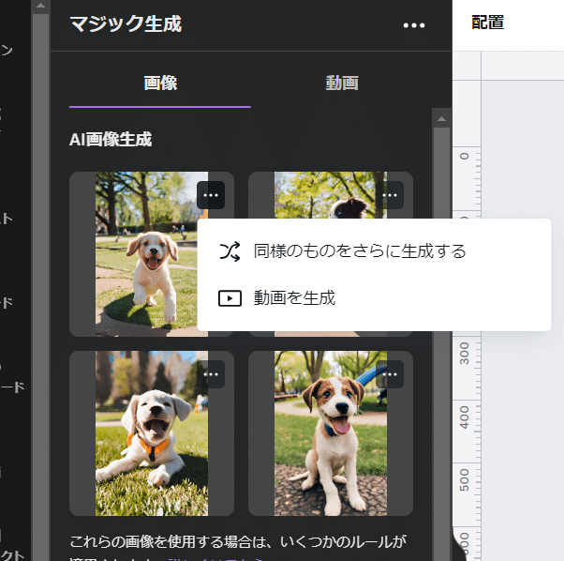
Task: Select the sitting brown-and-white puppy thumbnail
Action: [x=331, y=433]
